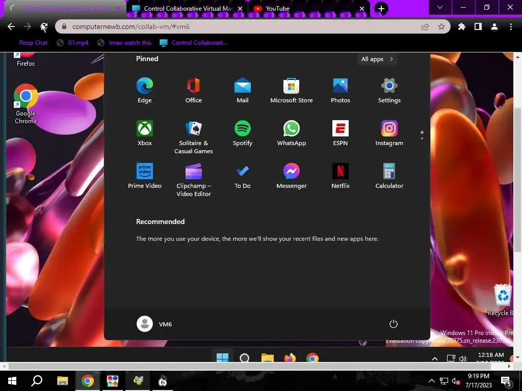Viewport: 522px width, 391px height.
Task: Open the Mail app icon
Action: [x=242, y=91]
